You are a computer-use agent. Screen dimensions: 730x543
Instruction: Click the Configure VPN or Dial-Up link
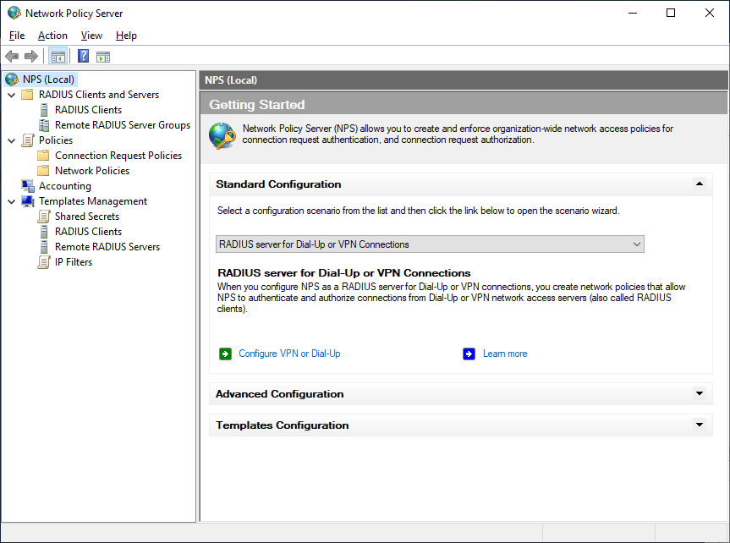coord(289,354)
